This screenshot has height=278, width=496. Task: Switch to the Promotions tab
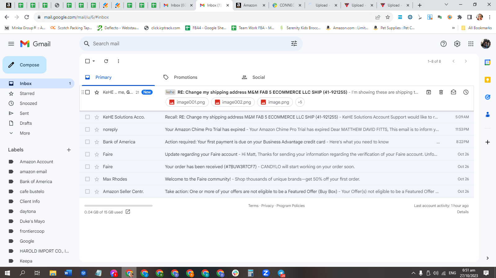(x=196, y=77)
